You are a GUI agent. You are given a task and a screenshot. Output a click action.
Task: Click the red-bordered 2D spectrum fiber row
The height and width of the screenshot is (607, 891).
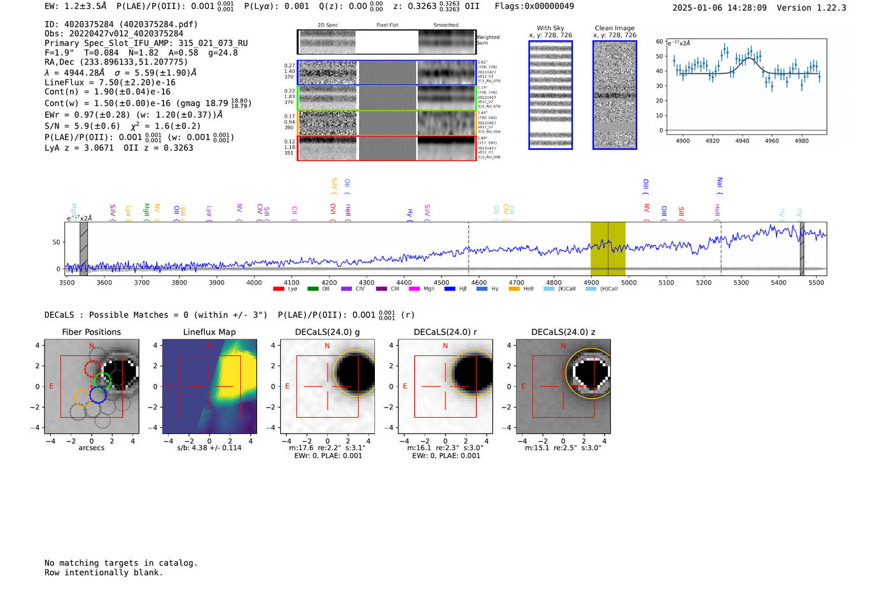point(386,148)
